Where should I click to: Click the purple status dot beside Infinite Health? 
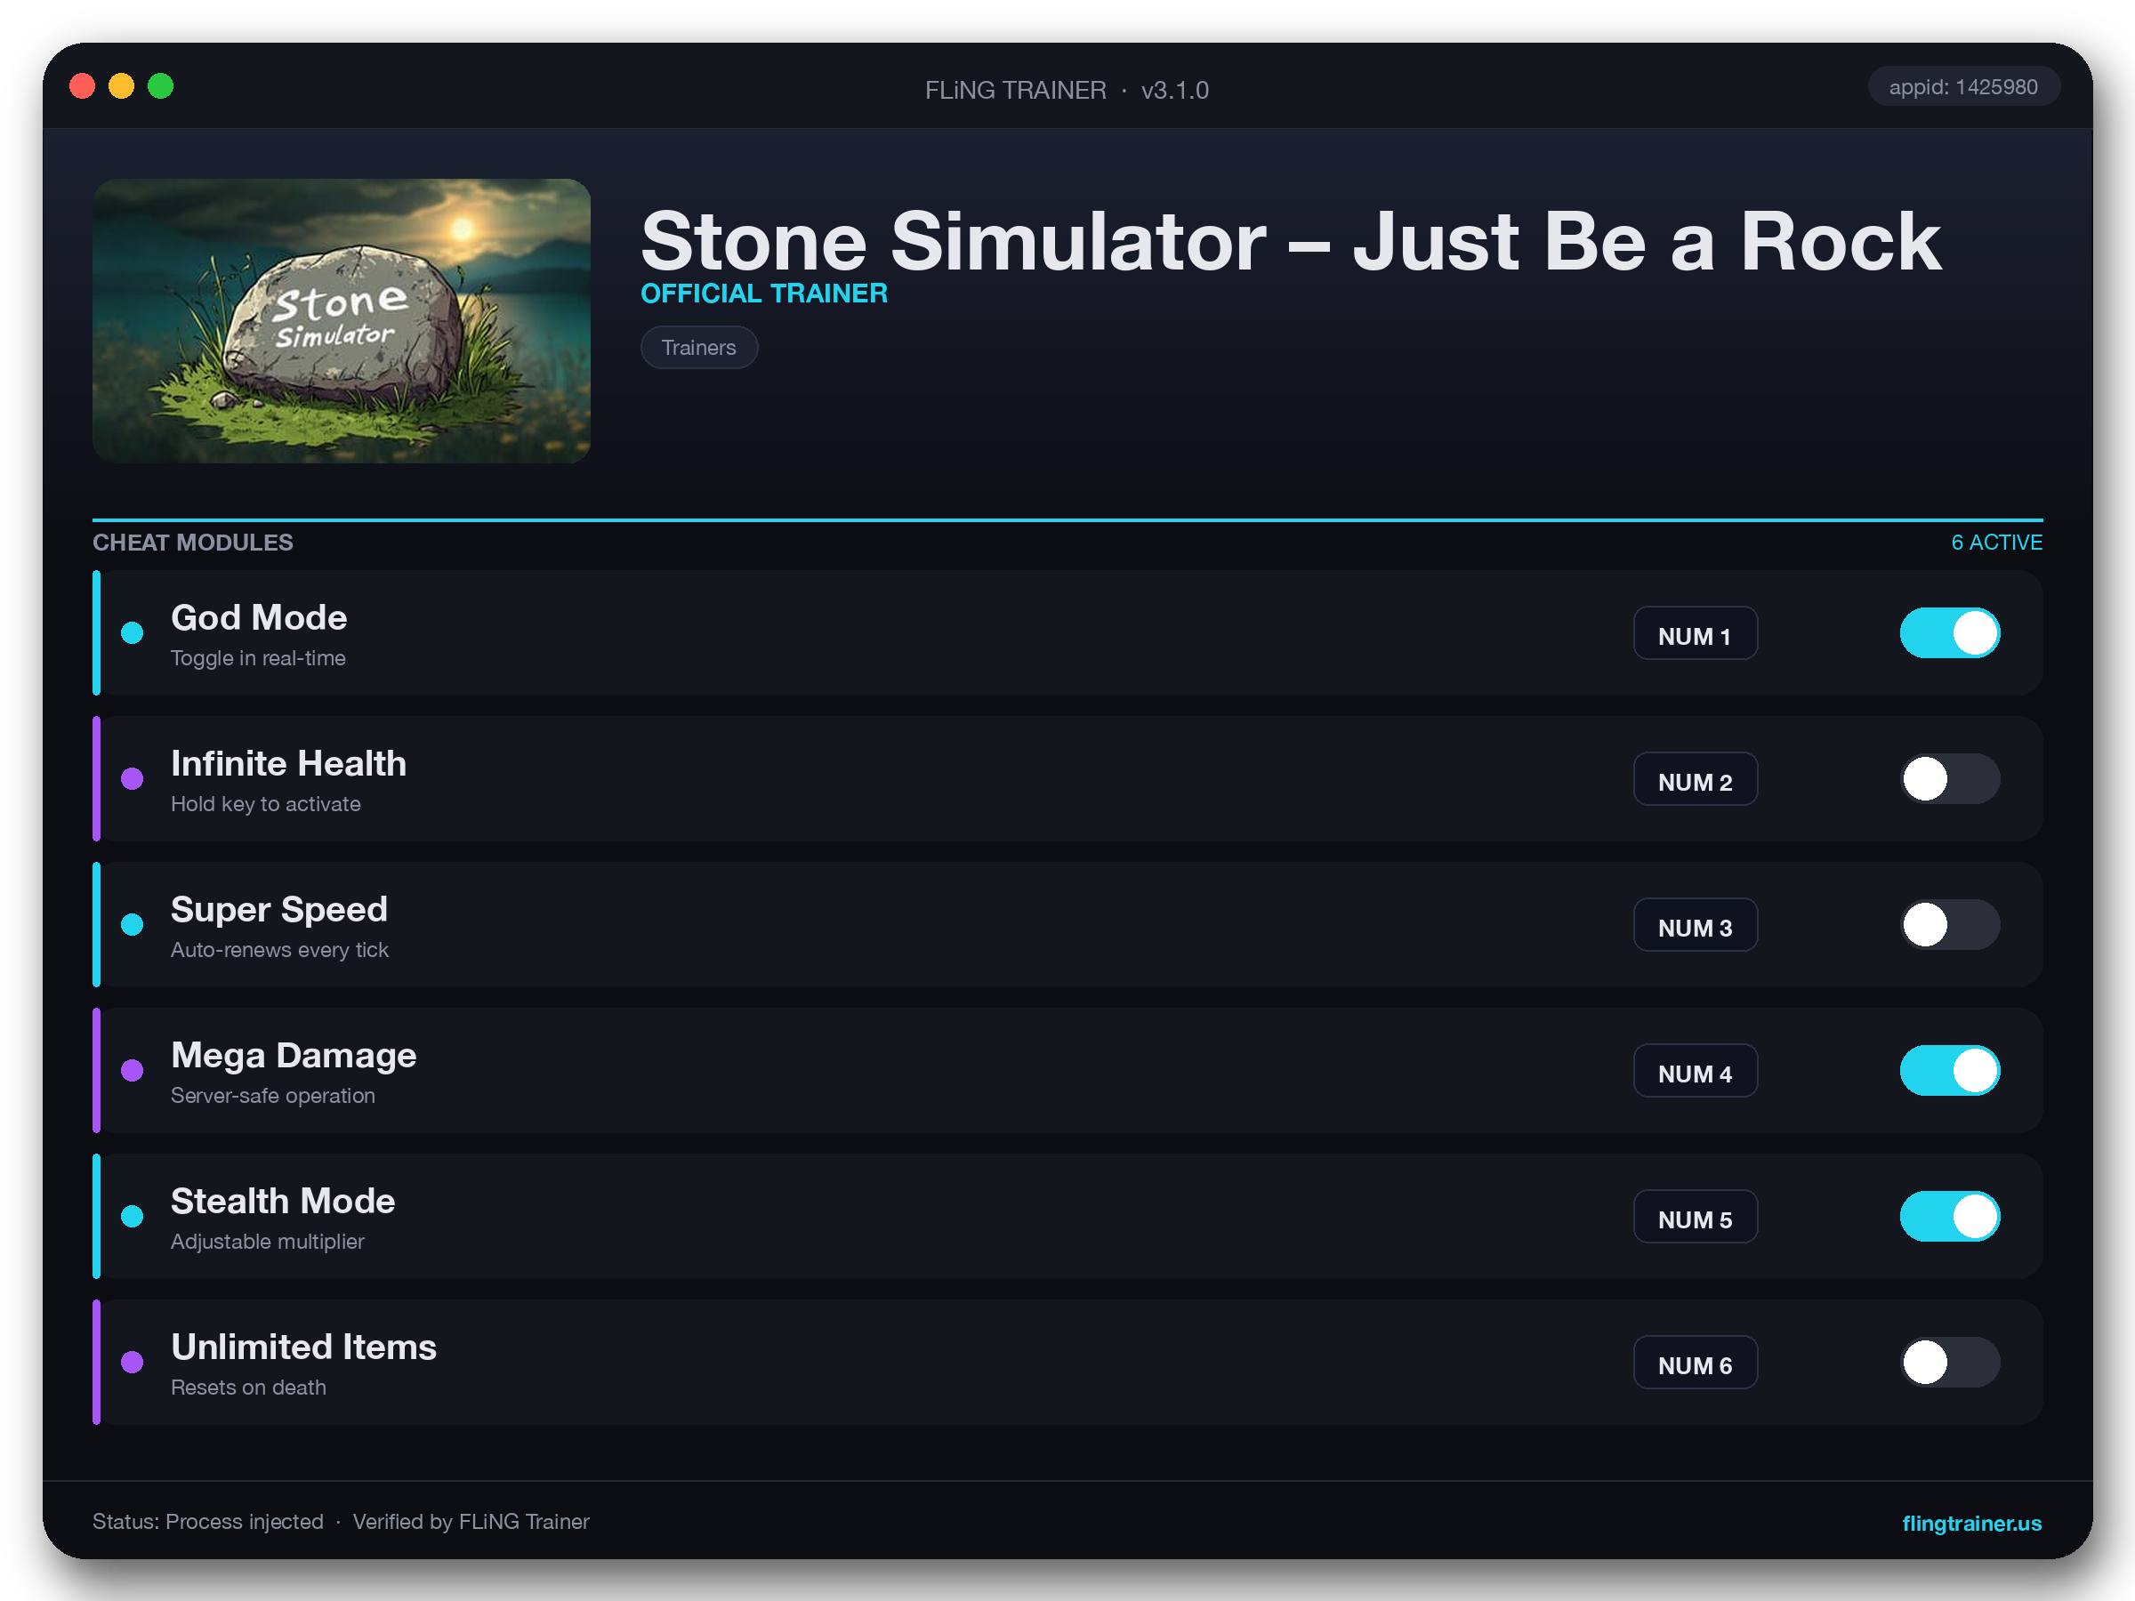click(x=133, y=779)
